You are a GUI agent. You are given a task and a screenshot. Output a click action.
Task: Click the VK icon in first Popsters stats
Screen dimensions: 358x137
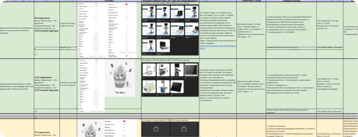[x=95, y=4]
